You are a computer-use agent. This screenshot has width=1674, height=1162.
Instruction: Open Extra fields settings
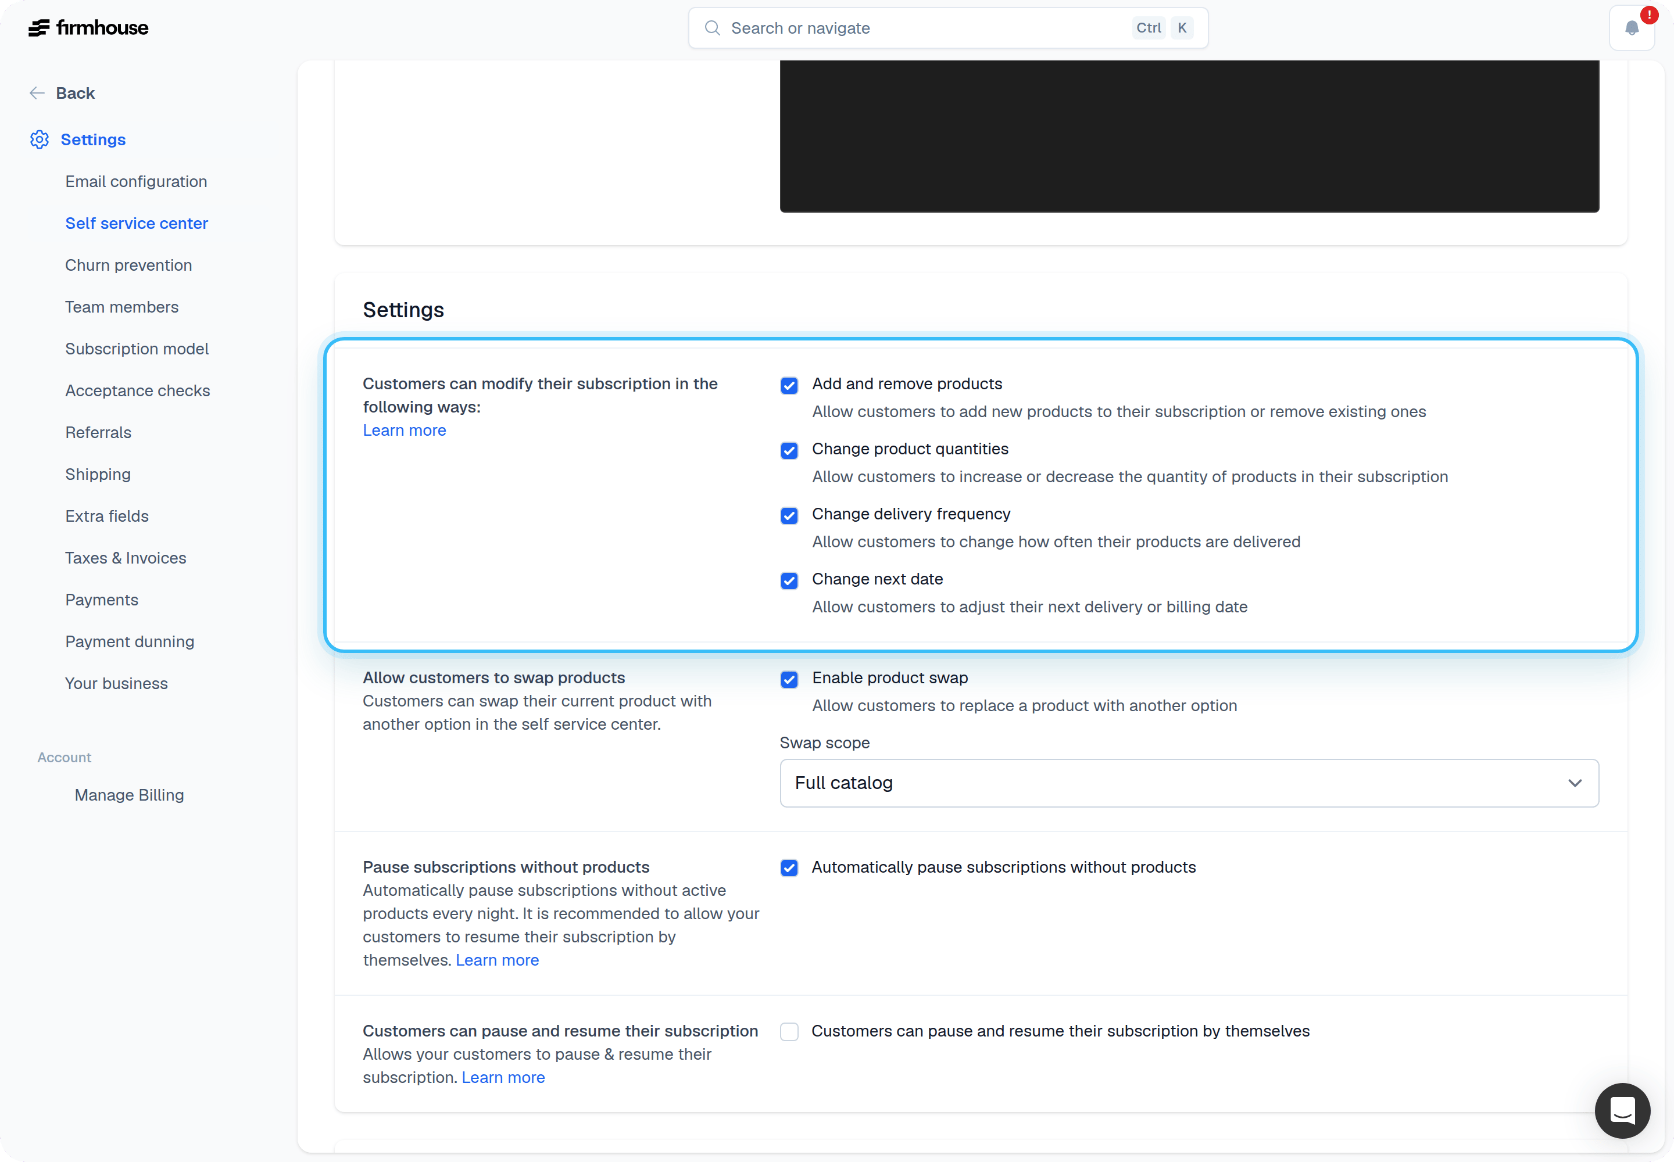[107, 516]
